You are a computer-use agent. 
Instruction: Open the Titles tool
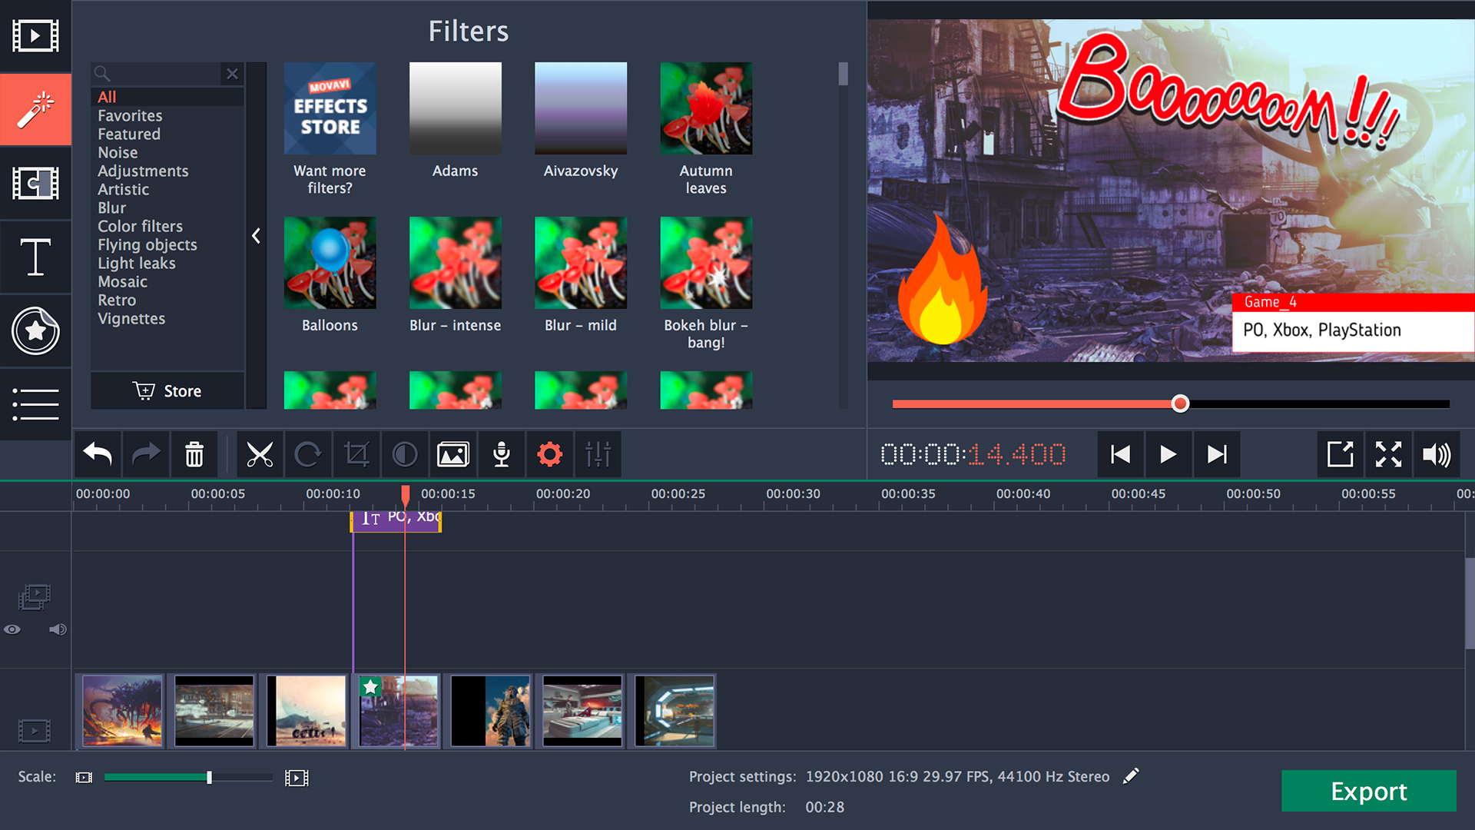(x=35, y=257)
